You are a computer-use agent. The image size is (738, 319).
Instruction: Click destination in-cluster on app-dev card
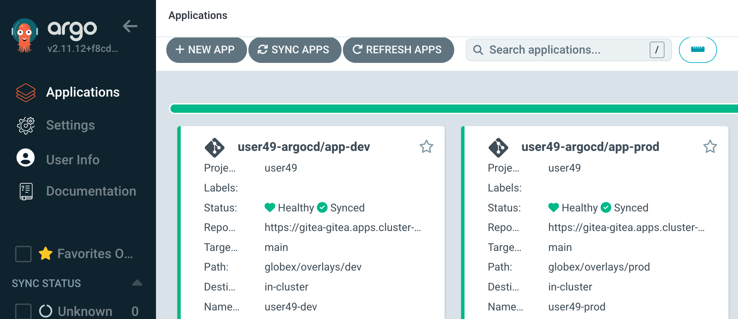(287, 287)
